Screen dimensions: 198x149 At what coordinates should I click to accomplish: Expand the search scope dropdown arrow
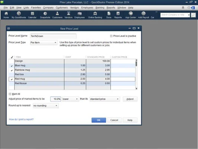189,15
